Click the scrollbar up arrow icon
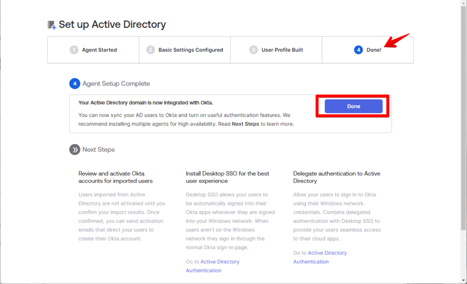The width and height of the screenshot is (467, 284). coord(463,4)
